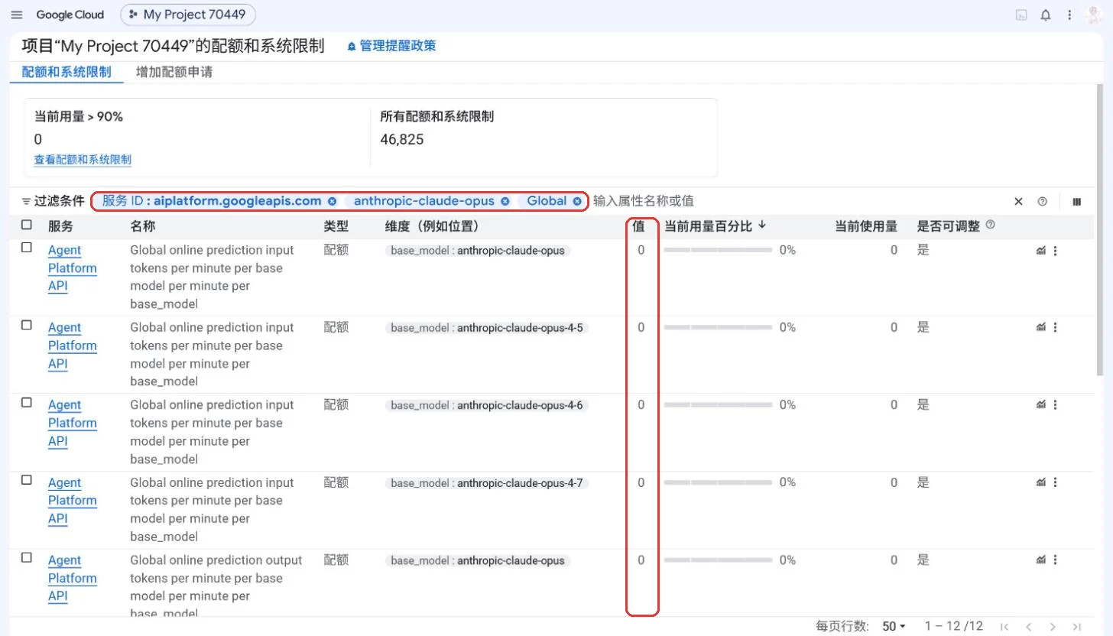
Task: Check the anthropic-claude-opus-4-7 row checkbox
Action: point(27,480)
